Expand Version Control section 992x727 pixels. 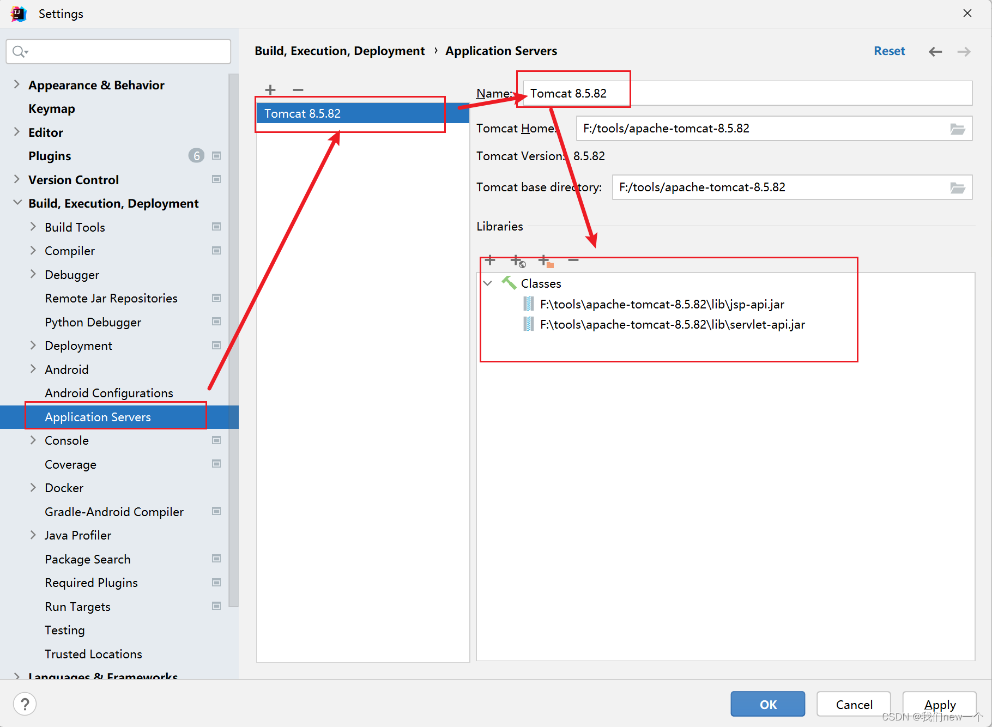[x=17, y=179]
